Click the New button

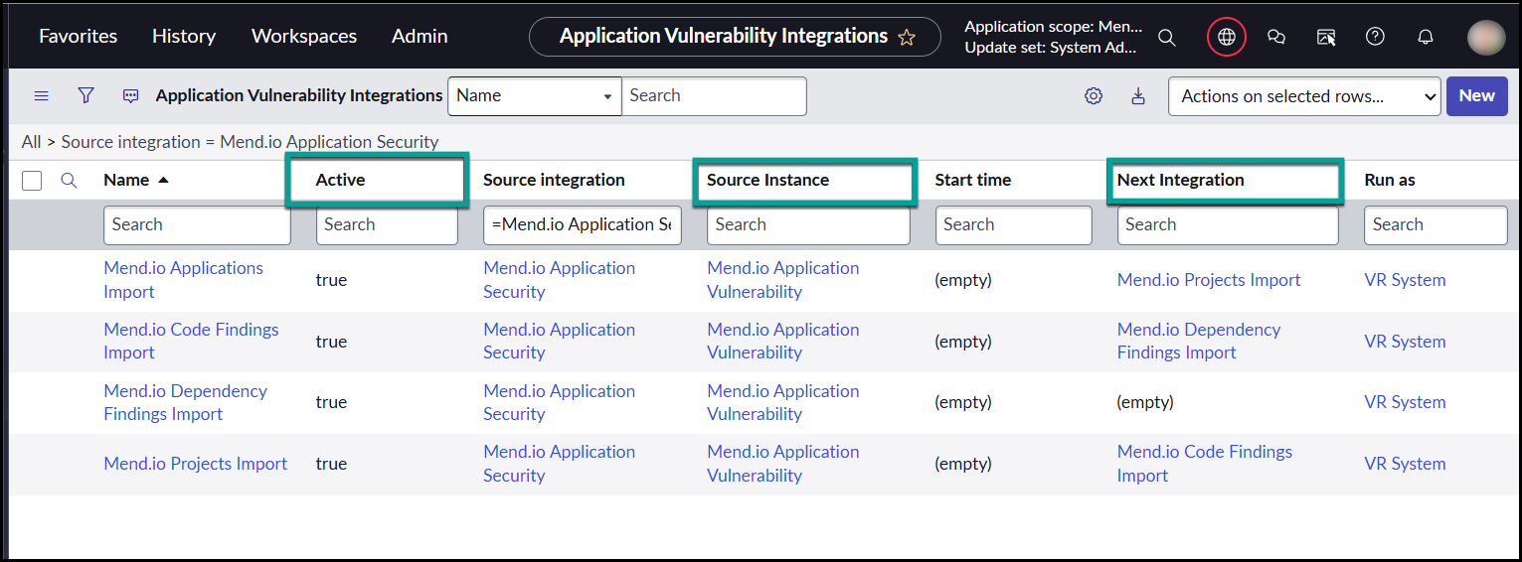coord(1476,96)
